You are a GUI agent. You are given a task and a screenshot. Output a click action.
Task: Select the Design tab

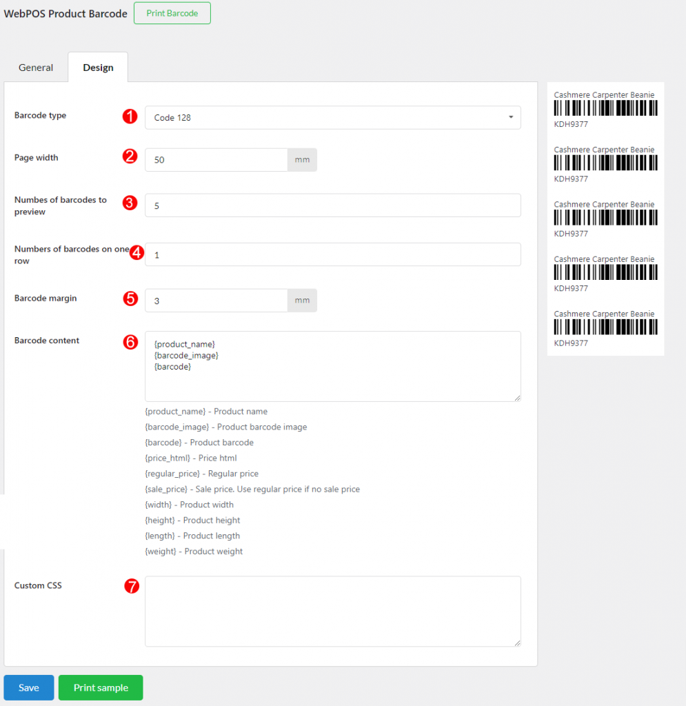pos(97,67)
